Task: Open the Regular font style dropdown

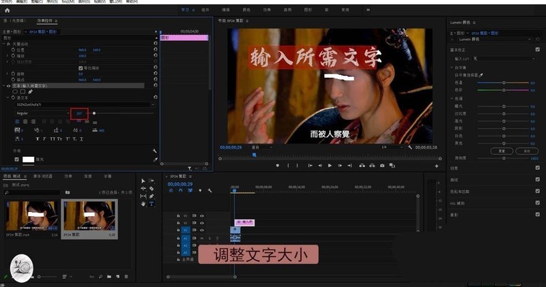Action: point(42,113)
